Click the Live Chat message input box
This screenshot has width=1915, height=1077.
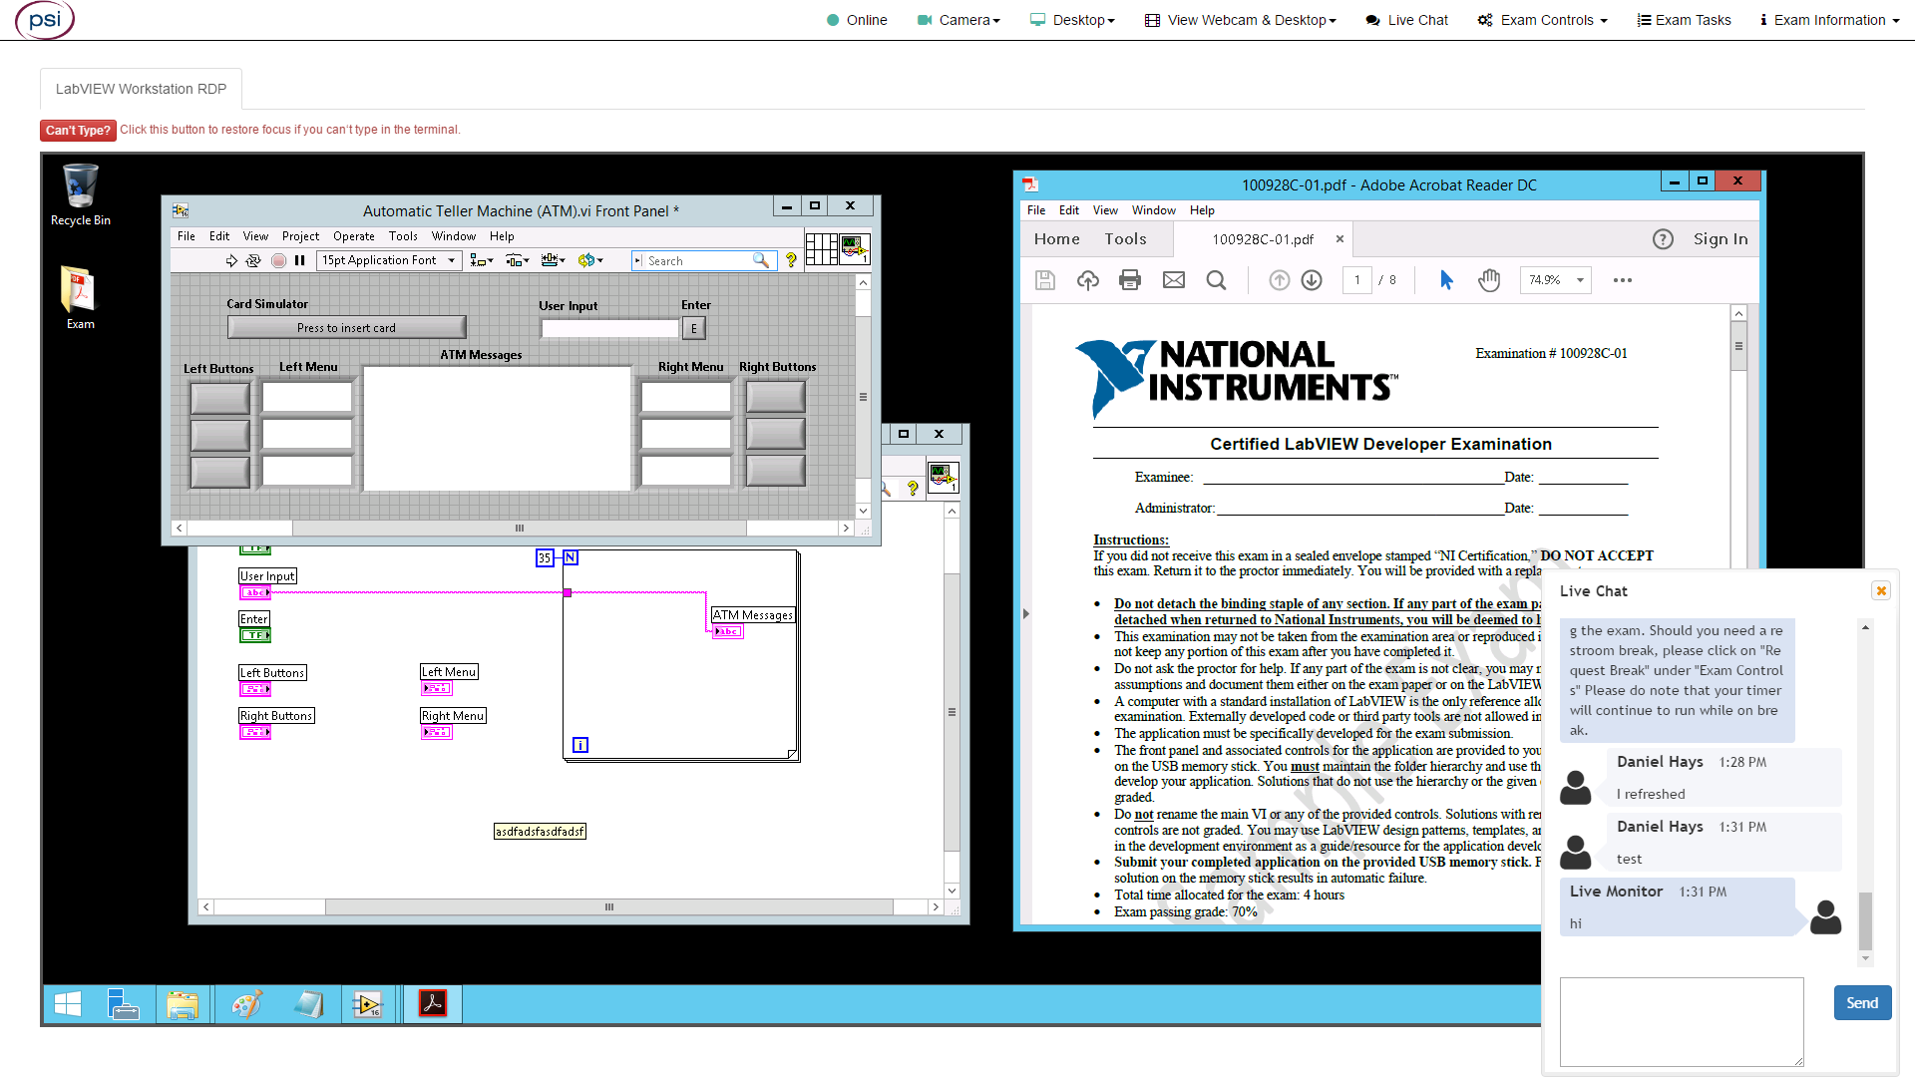1681,1020
